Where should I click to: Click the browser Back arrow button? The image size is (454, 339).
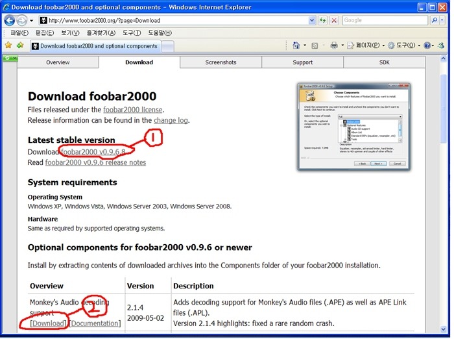tap(9, 21)
